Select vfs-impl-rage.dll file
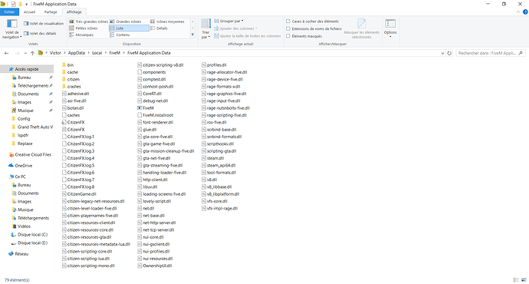 point(219,208)
